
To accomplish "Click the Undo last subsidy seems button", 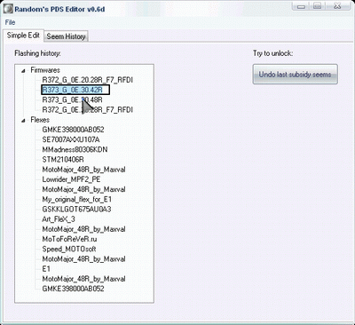I will click(295, 75).
